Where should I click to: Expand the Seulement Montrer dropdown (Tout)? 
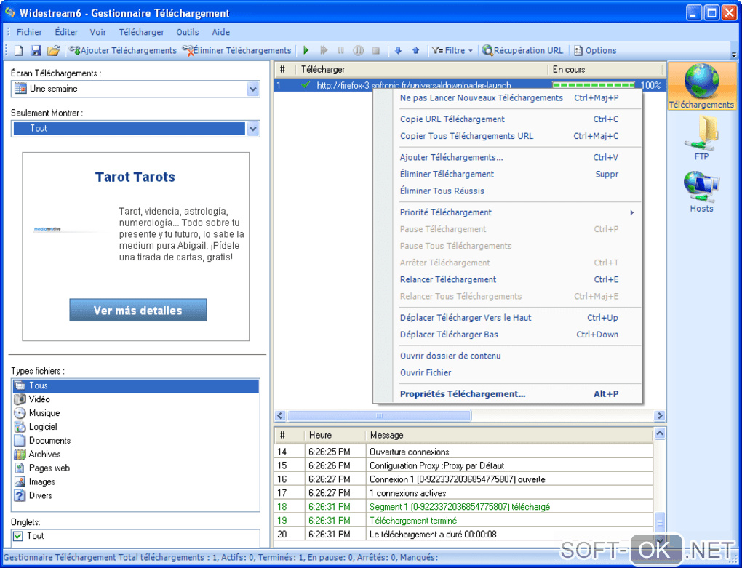(x=253, y=129)
